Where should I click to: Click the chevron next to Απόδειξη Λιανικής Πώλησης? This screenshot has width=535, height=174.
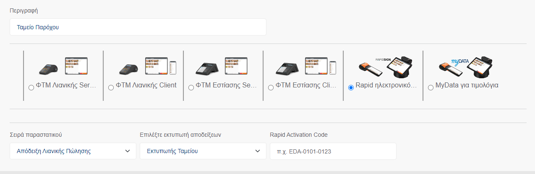coord(128,151)
